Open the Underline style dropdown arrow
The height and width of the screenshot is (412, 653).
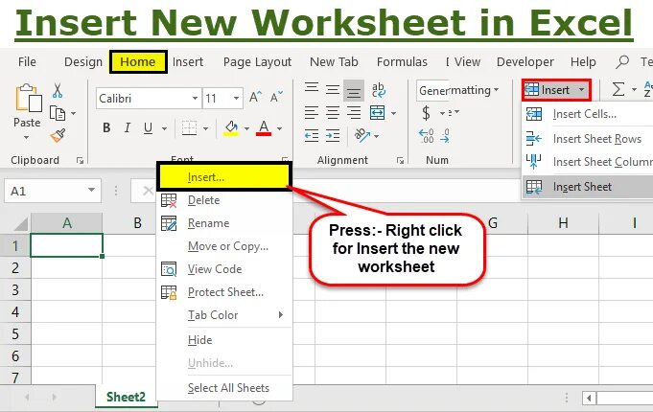164,128
